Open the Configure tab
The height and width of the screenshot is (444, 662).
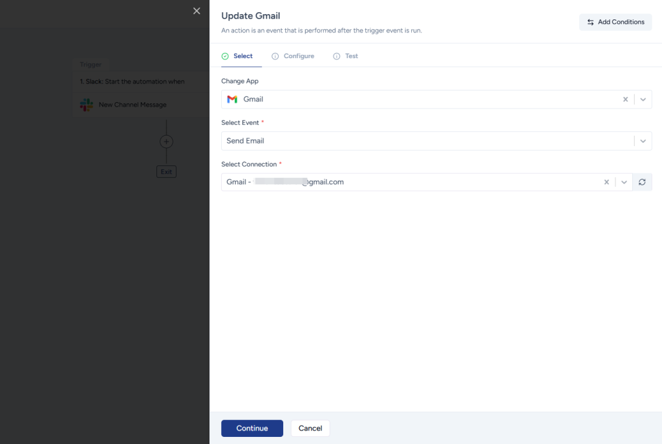pyautogui.click(x=293, y=56)
